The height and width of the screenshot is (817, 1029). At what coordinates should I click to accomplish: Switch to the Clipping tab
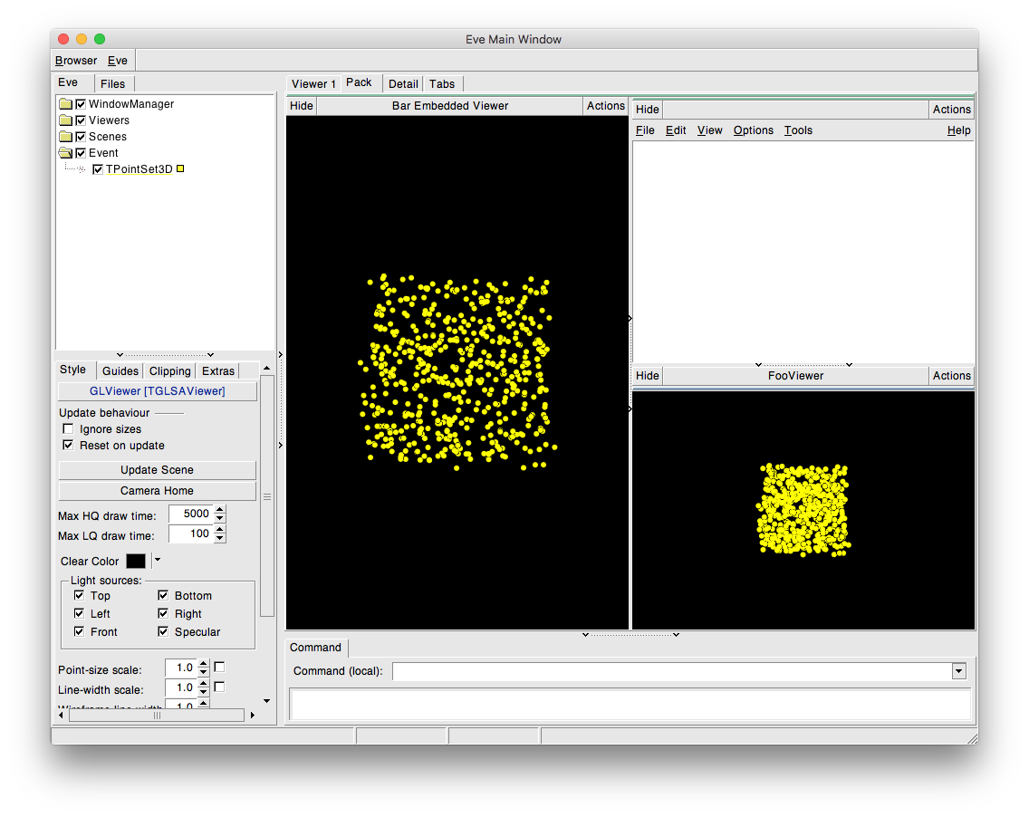coord(170,370)
